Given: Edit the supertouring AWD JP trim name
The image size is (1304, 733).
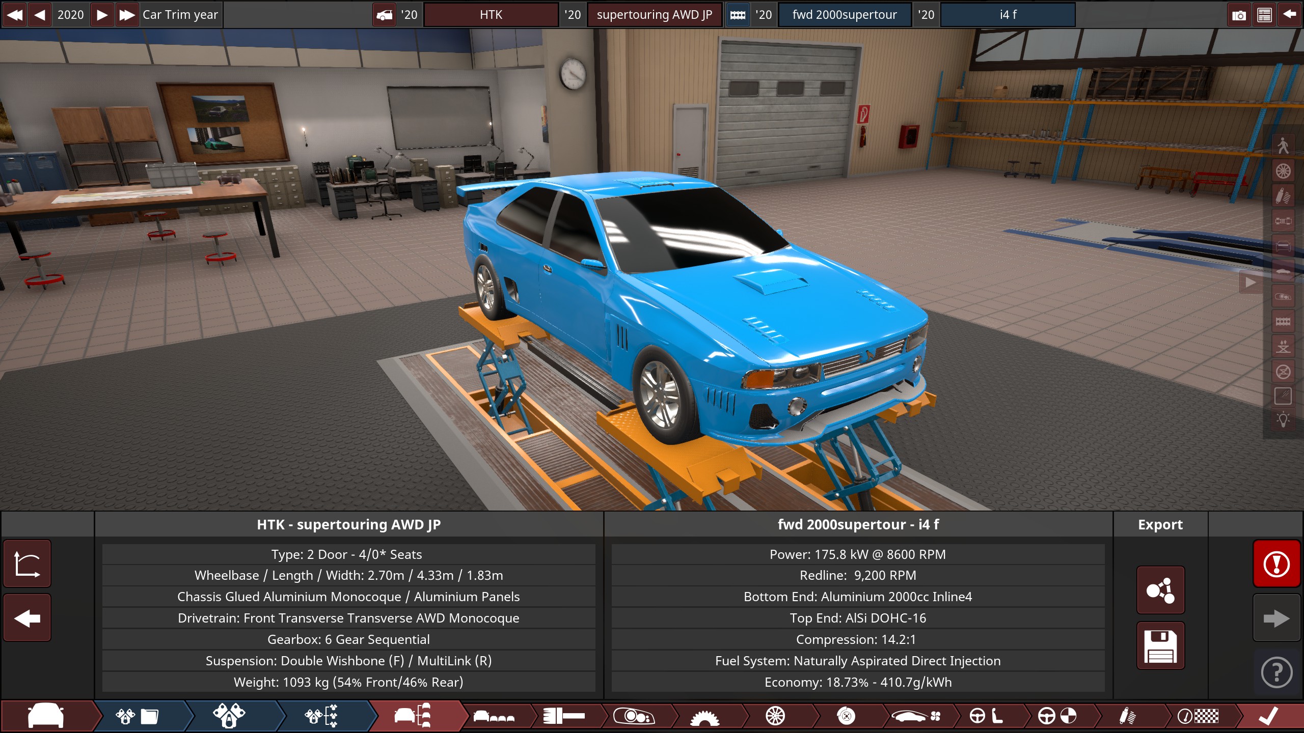Looking at the screenshot, I should click(x=655, y=15).
